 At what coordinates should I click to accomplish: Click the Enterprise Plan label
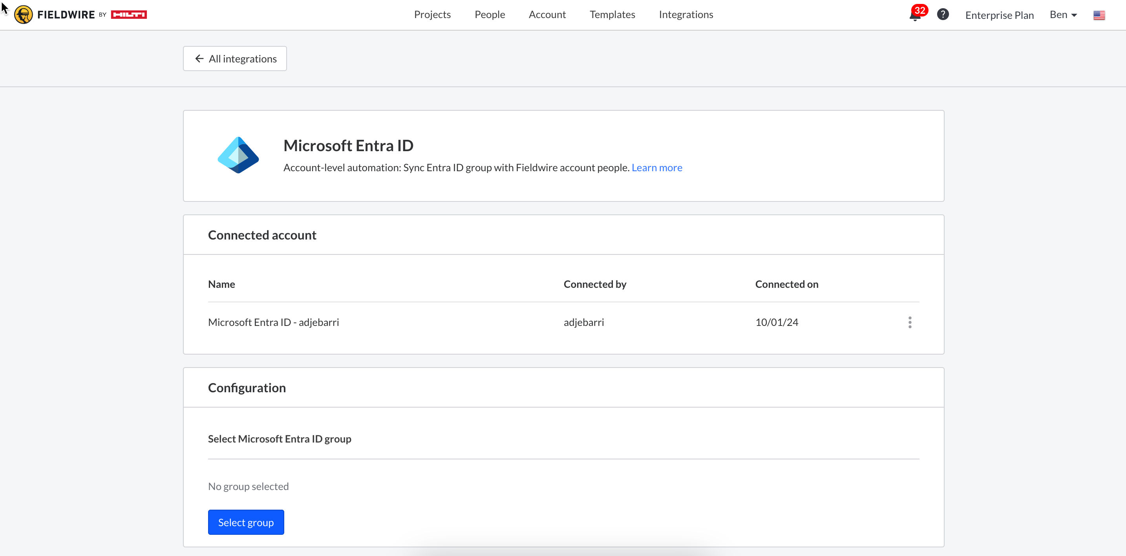point(999,15)
